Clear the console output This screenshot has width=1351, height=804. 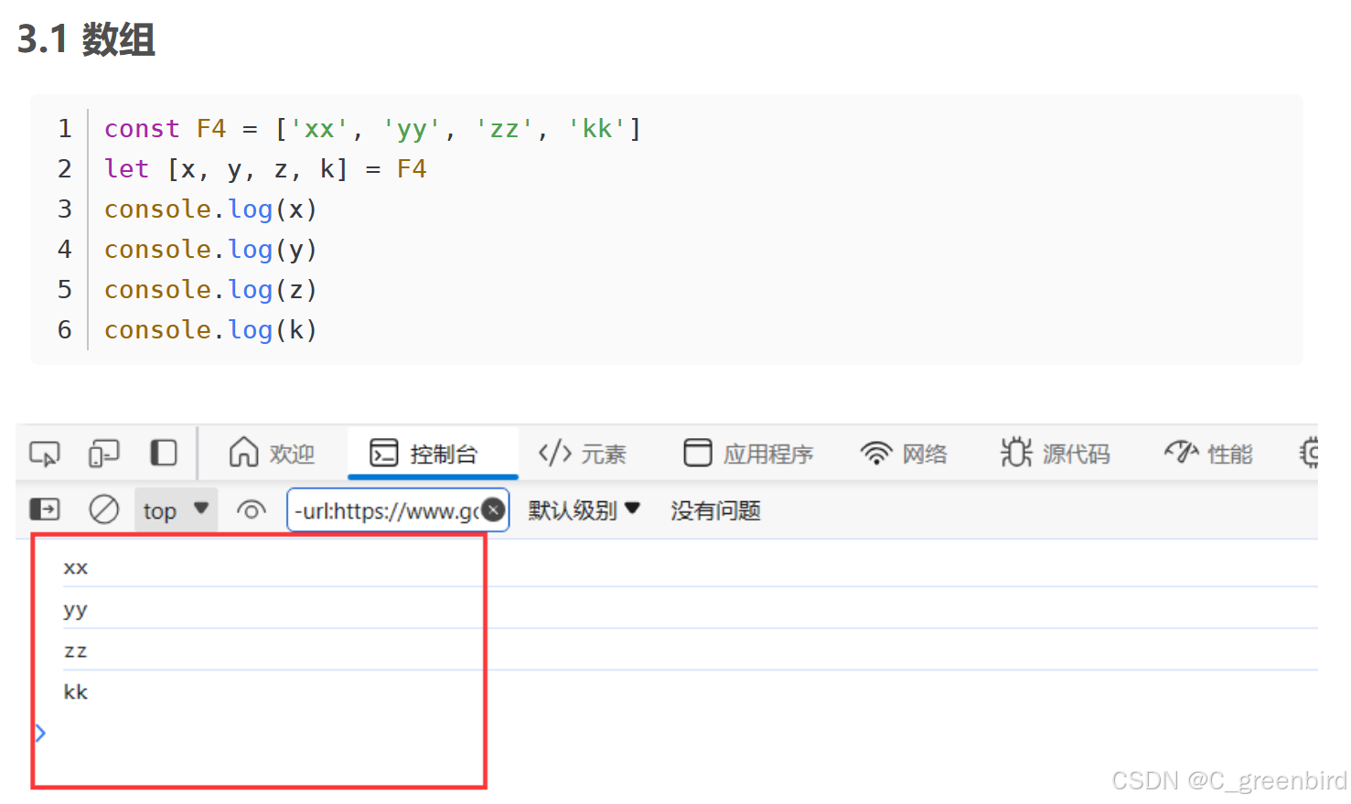click(104, 509)
